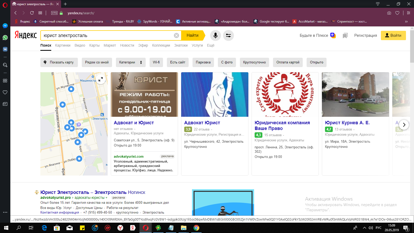Toggle Круглосуточно filter

pyautogui.click(x=254, y=62)
